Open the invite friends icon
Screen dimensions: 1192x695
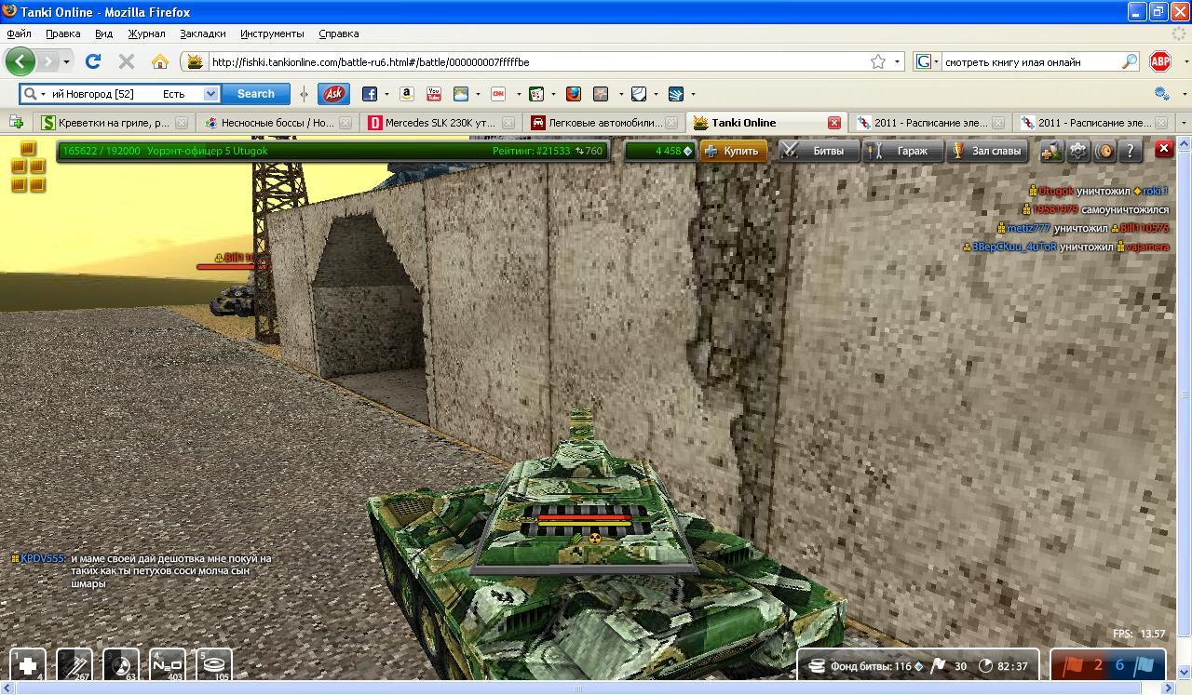pos(1051,151)
